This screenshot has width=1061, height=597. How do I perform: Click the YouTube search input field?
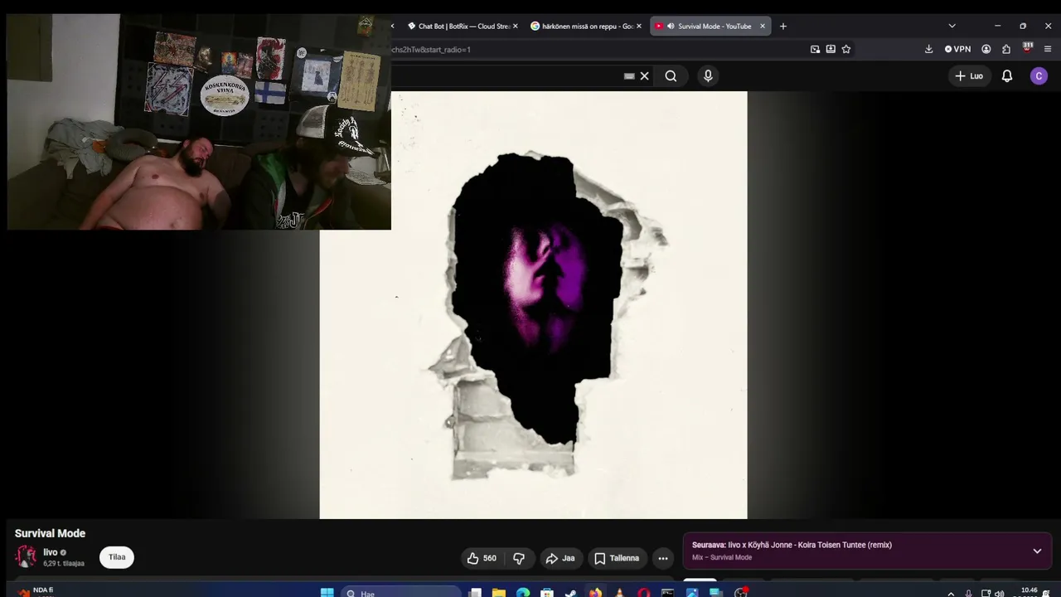506,76
